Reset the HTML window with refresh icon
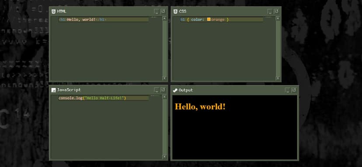 pyautogui.click(x=163, y=11)
